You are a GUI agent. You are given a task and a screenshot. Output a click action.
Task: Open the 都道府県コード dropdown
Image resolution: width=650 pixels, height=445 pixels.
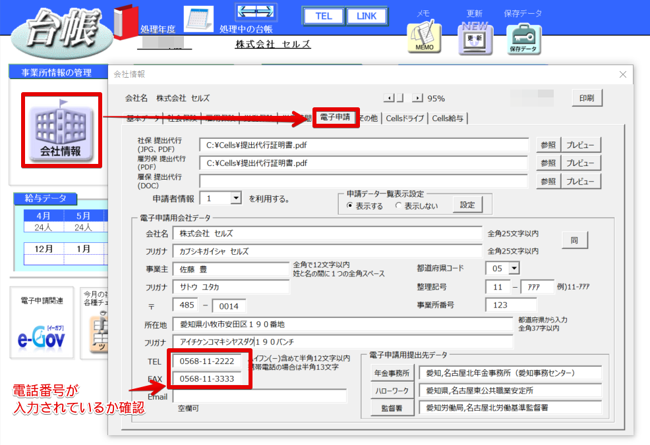coord(514,268)
